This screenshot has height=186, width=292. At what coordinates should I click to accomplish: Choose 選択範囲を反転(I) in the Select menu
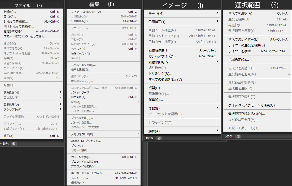258,31
